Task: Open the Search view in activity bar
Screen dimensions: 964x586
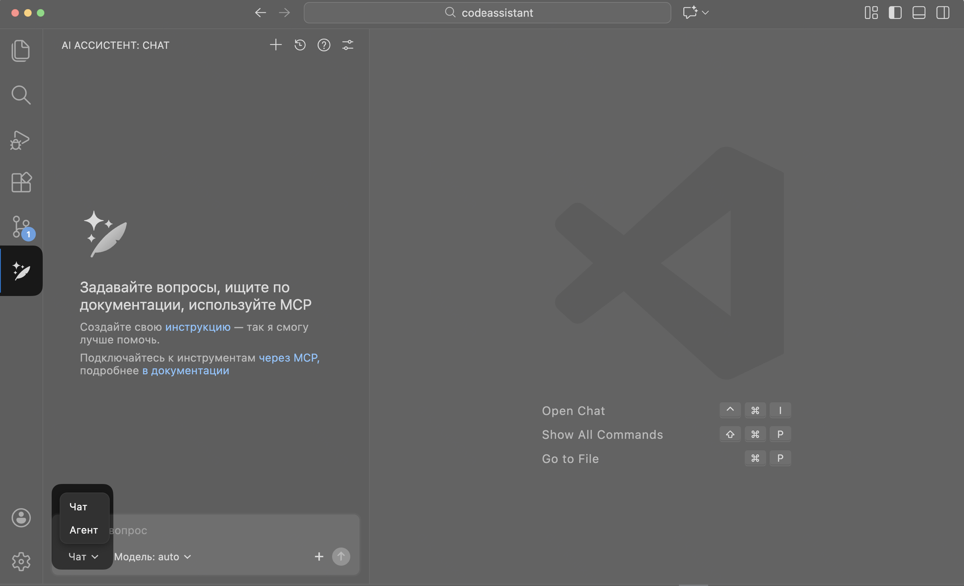Action: coord(21,95)
